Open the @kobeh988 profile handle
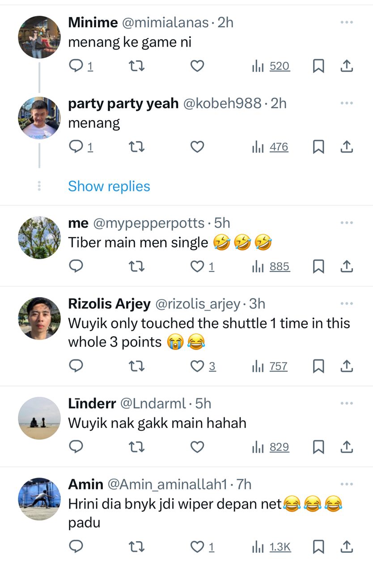Image resolution: width=373 pixels, height=573 pixels. (222, 103)
